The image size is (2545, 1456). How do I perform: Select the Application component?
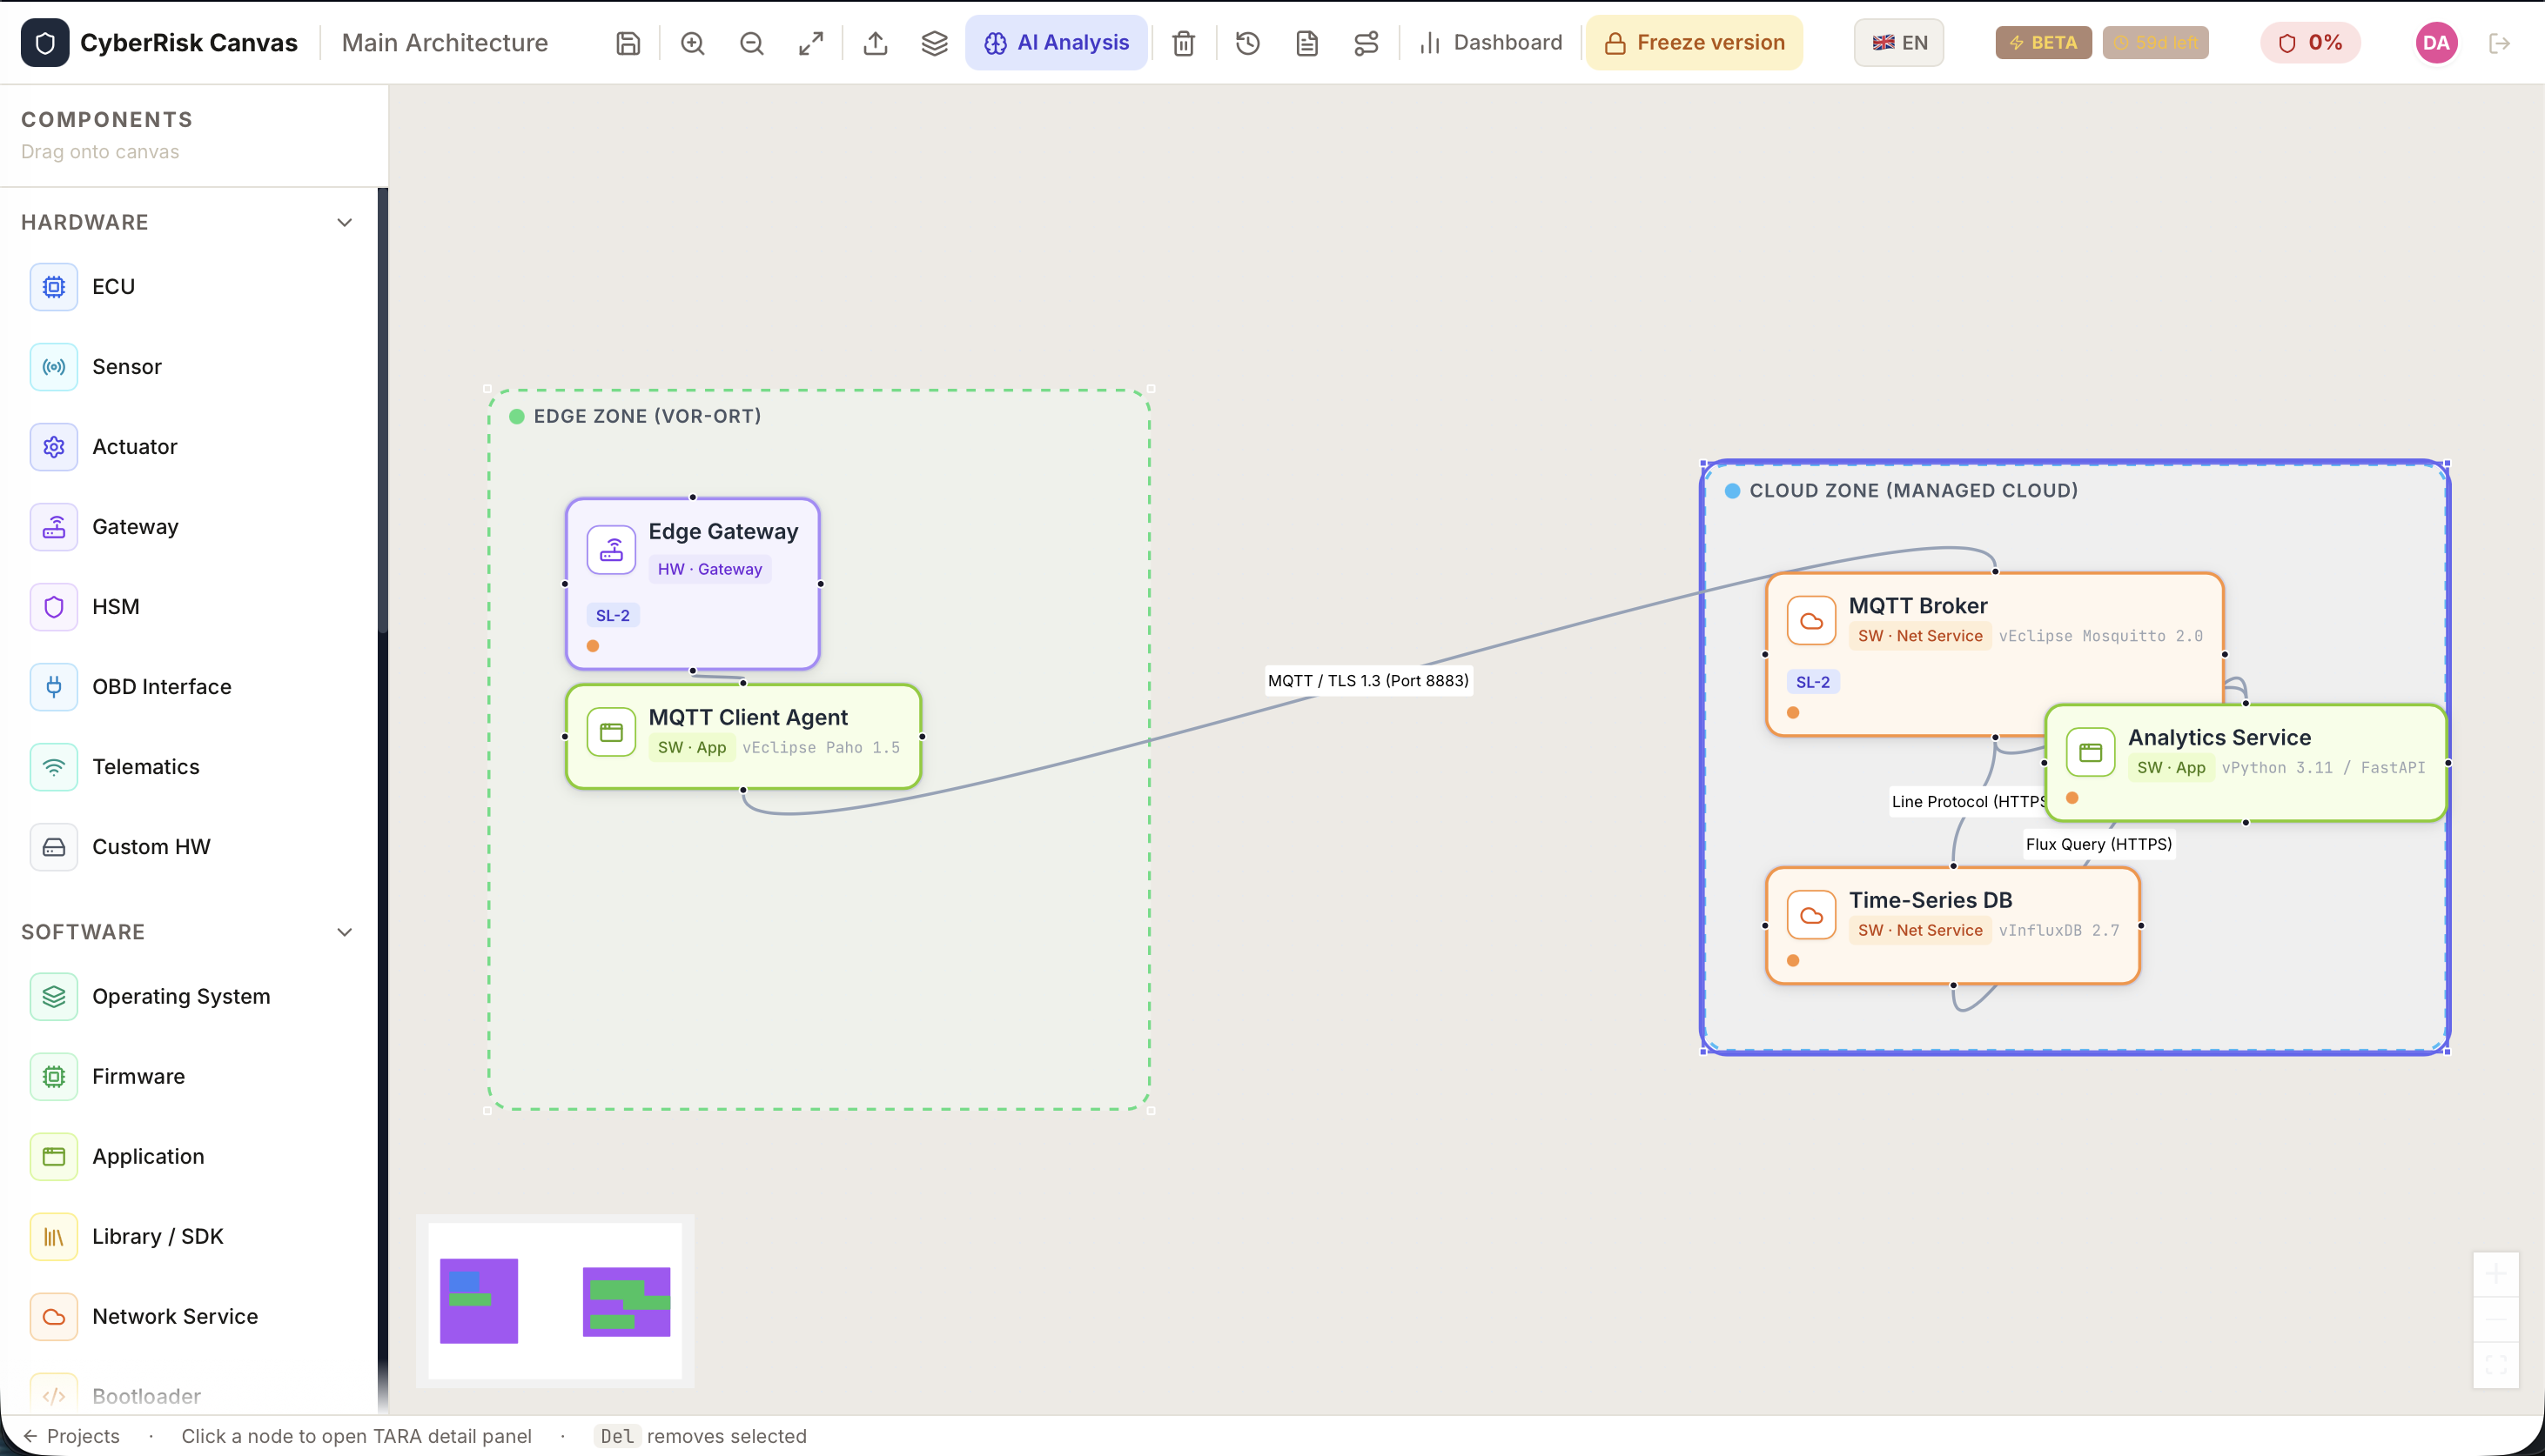pyautogui.click(x=189, y=1157)
